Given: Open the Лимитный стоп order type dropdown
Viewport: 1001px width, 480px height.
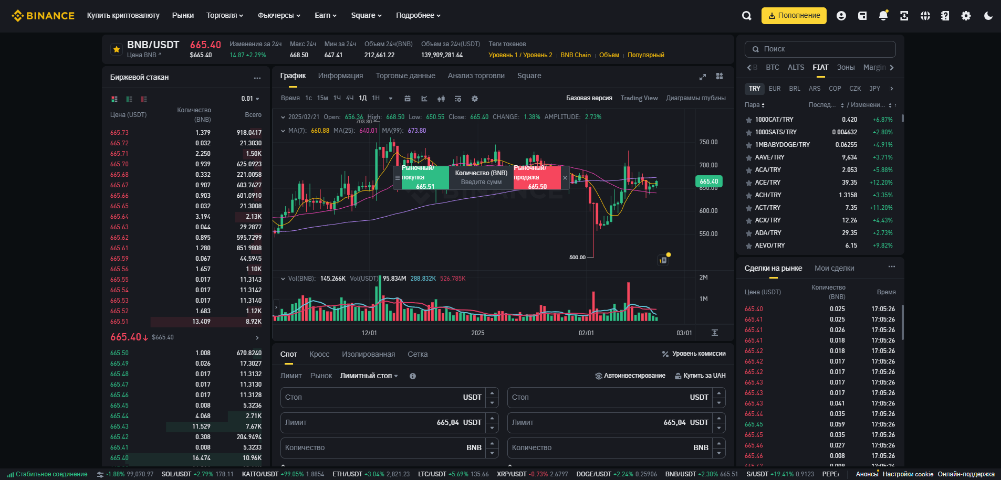Looking at the screenshot, I should coord(369,376).
